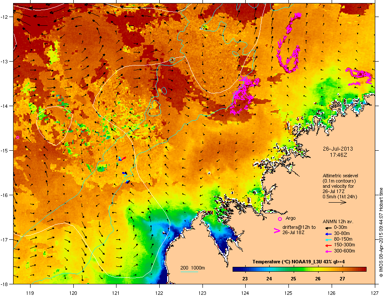Click the cyan 80-150m arrow legend symbol

(329, 239)
